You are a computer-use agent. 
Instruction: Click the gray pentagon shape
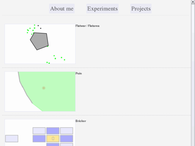pyautogui.click(x=39, y=41)
